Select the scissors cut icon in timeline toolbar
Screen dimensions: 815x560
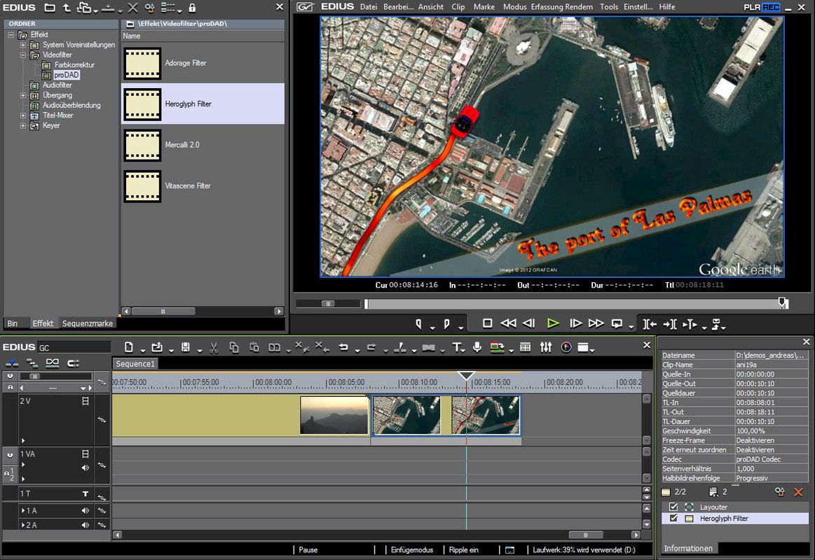(x=214, y=347)
